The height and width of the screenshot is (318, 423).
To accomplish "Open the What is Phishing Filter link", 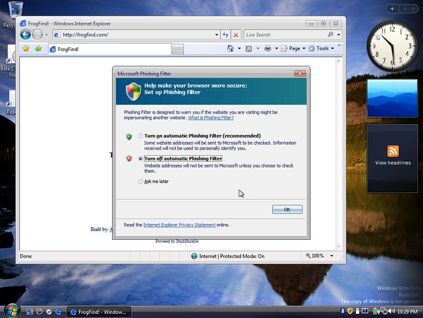I will point(211,118).
